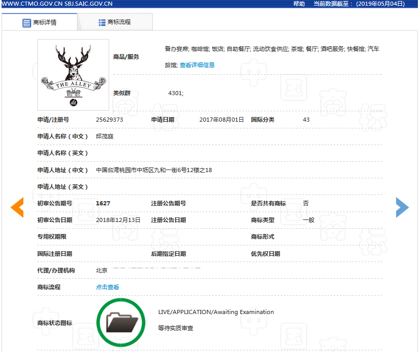
Task: Click the 商标流程 tab grid icon
Action: click(102, 22)
